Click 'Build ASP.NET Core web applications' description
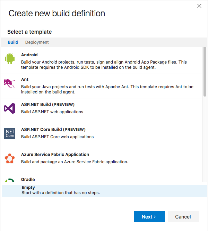 57,137
